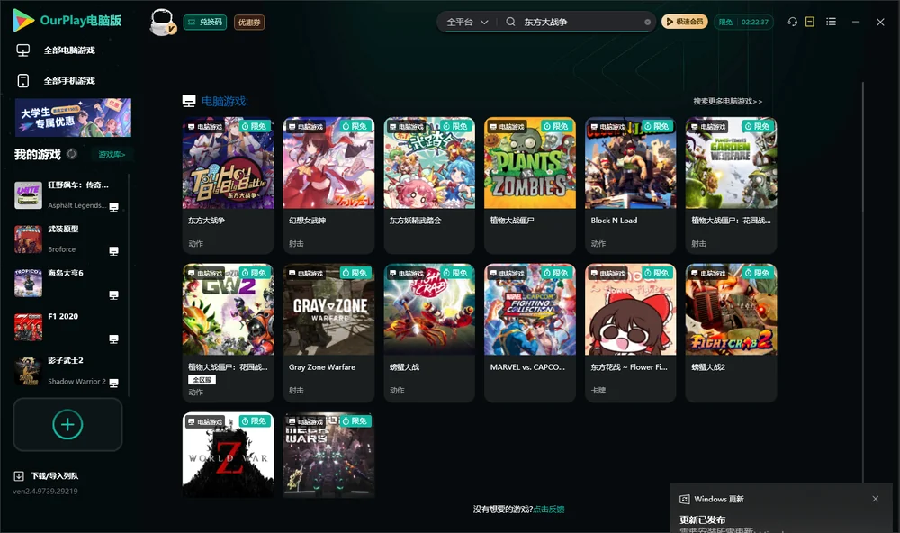
Task: Click the 限免 timer badge
Action: coord(743,22)
